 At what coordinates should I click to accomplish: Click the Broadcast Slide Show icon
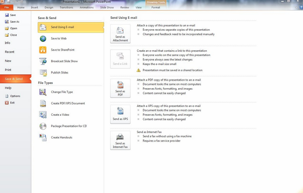43,61
